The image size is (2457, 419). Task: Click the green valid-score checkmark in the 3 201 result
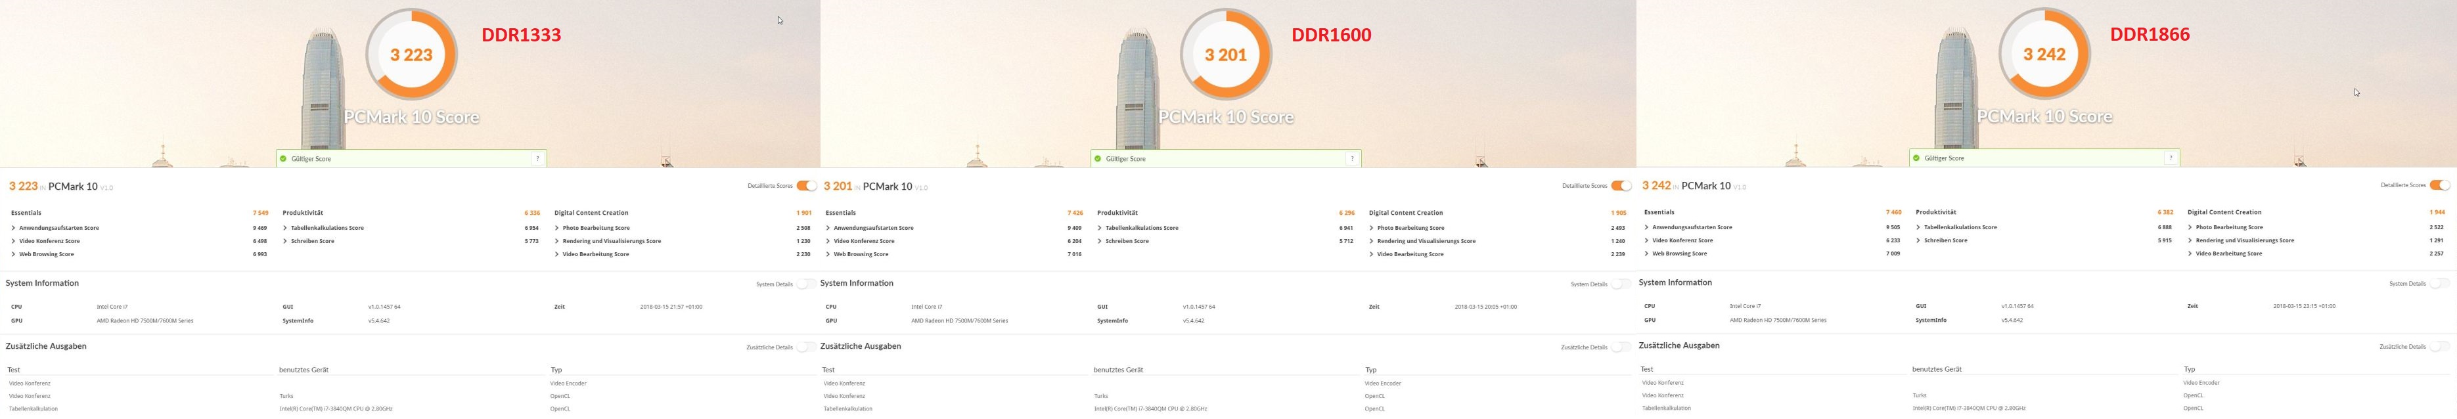[1098, 158]
